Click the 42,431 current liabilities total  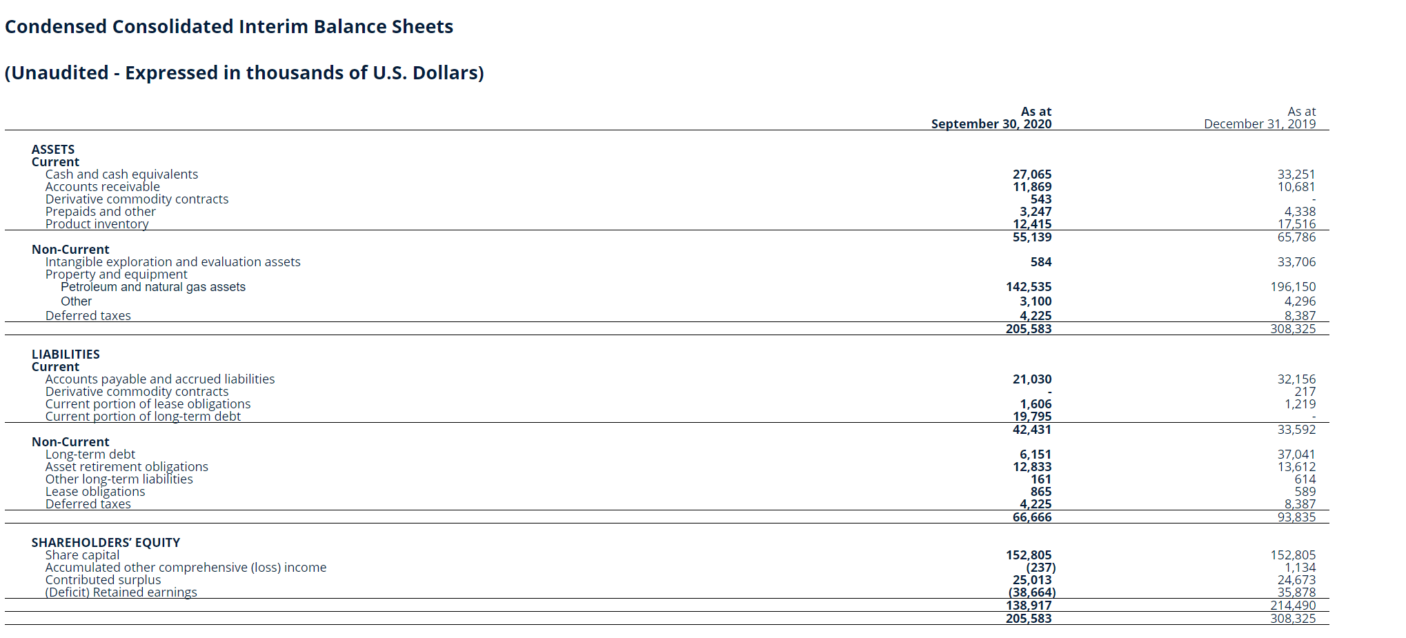(x=1032, y=430)
